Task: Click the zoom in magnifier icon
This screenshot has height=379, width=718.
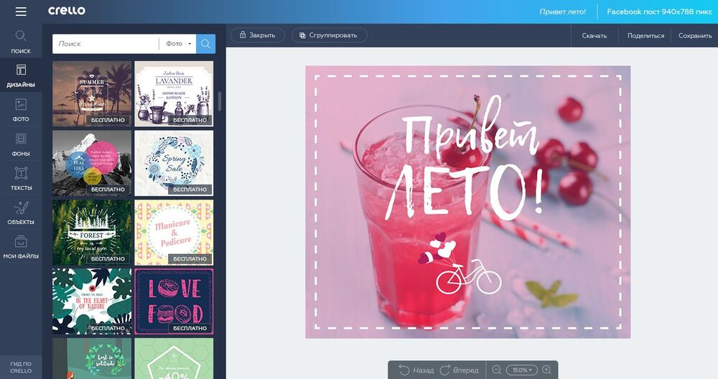Action: click(x=546, y=370)
